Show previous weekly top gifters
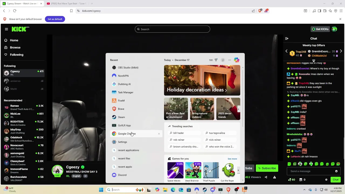The width and height of the screenshot is (345, 194). pyautogui.click(x=287, y=51)
